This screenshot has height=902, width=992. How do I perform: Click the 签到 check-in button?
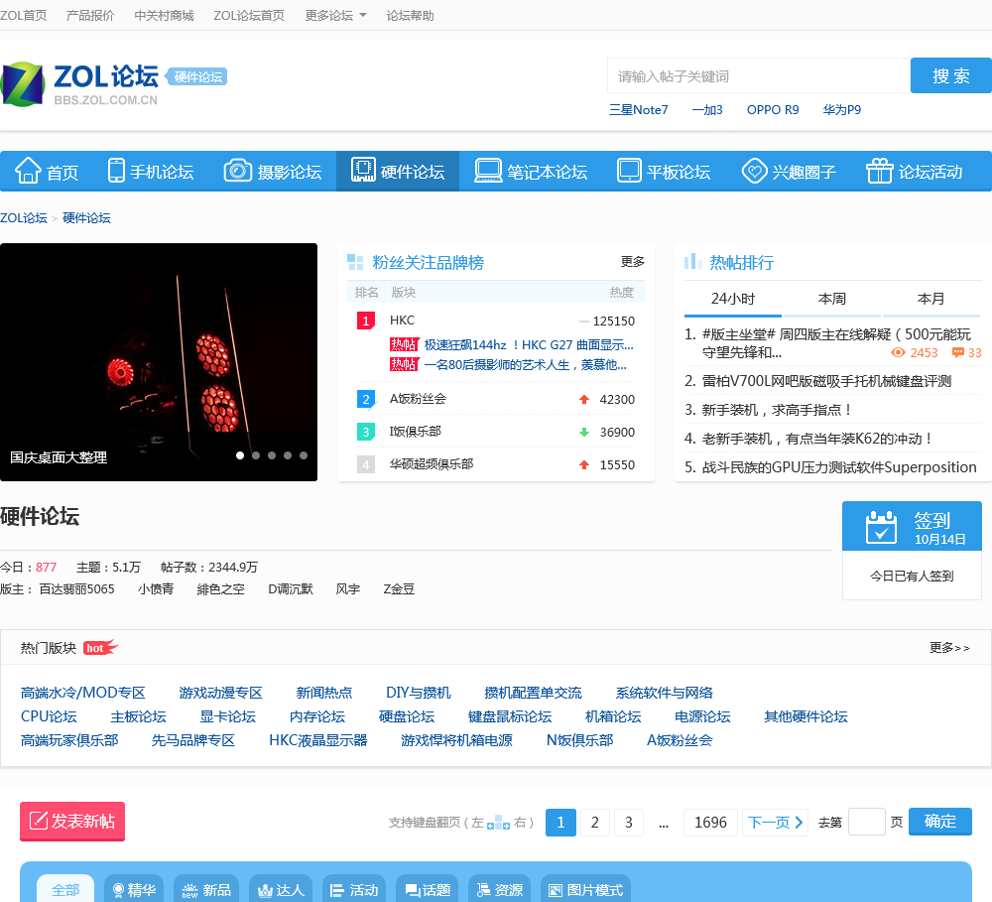[x=912, y=527]
